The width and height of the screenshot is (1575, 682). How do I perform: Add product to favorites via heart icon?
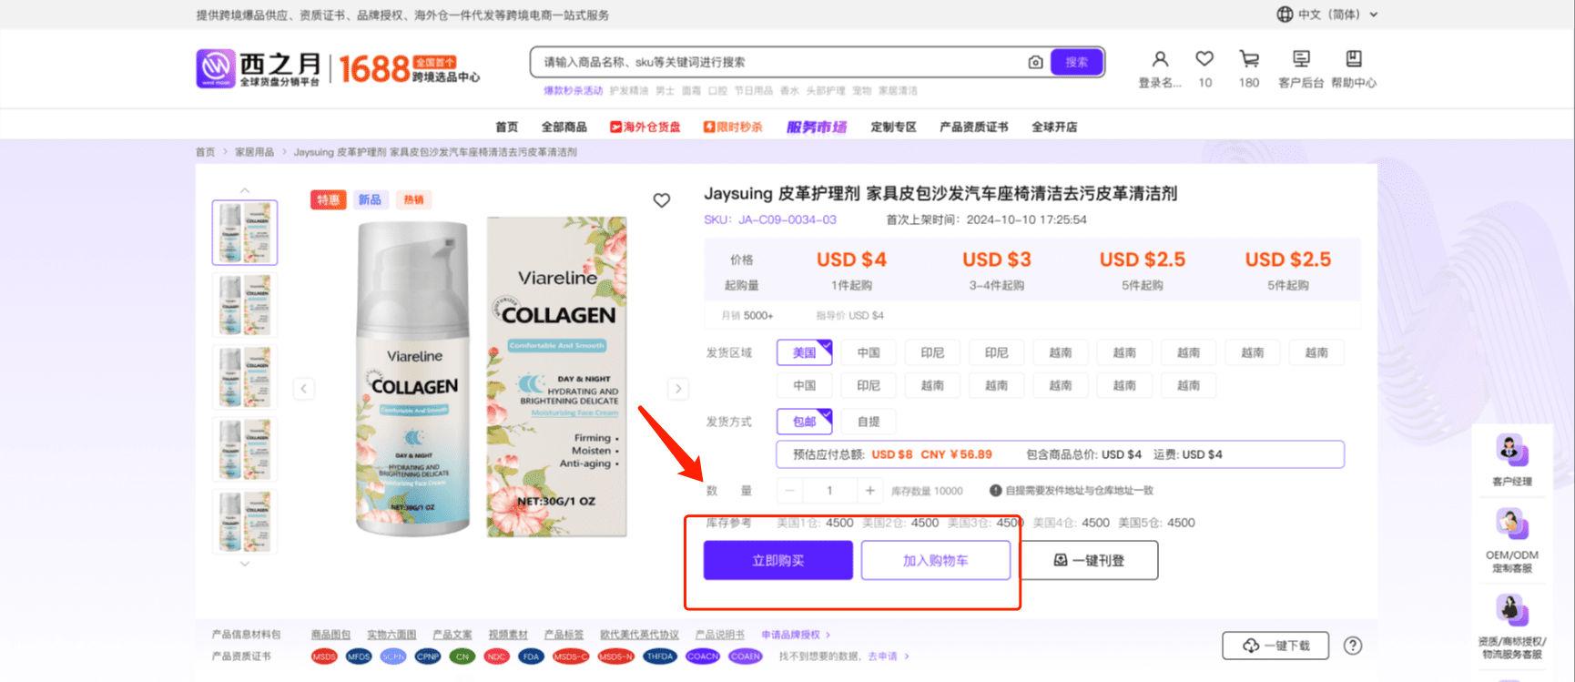tap(662, 200)
